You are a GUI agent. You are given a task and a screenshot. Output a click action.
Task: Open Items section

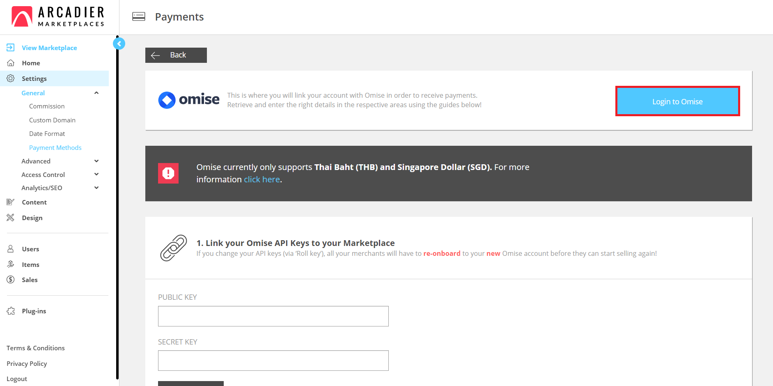tap(30, 264)
